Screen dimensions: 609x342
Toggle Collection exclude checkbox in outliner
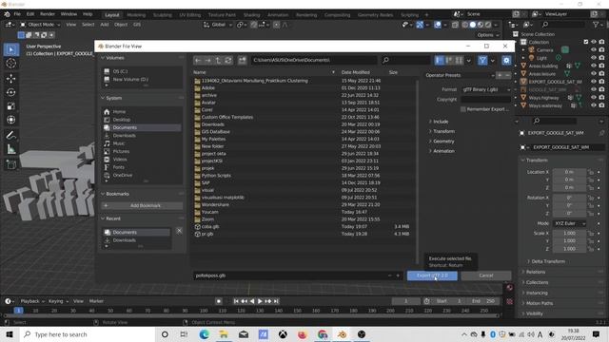tap(586, 42)
